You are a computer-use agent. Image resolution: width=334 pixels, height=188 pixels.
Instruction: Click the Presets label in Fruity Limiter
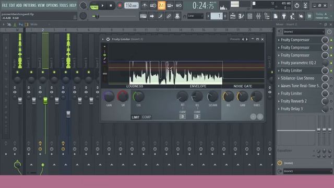[x=235, y=39]
